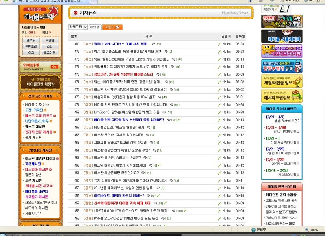Click the Go button on the 인벤마켓 banner
The width and height of the screenshot is (325, 236).
click(x=54, y=67)
